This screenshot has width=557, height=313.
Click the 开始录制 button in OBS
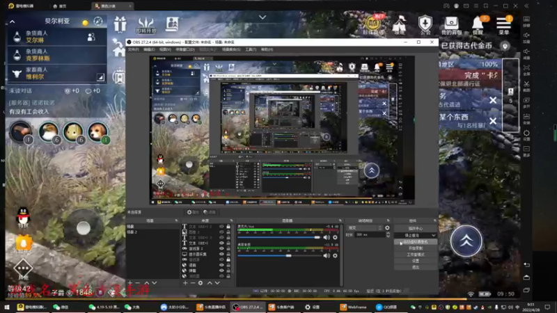[415, 248]
